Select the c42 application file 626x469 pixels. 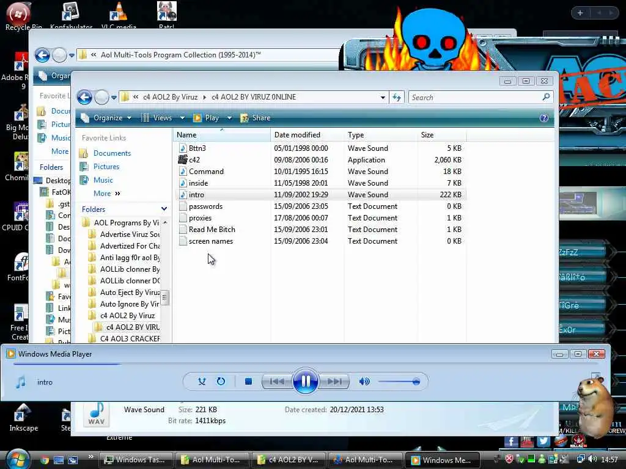click(x=320, y=159)
